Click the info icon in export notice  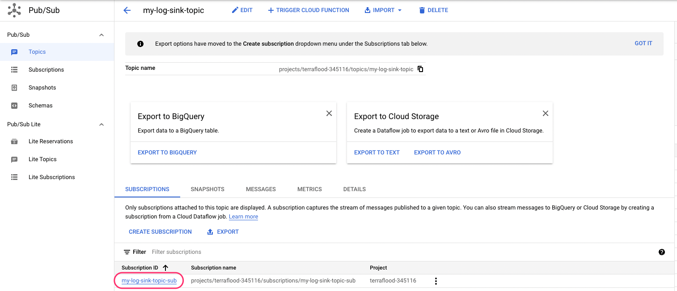click(x=140, y=43)
